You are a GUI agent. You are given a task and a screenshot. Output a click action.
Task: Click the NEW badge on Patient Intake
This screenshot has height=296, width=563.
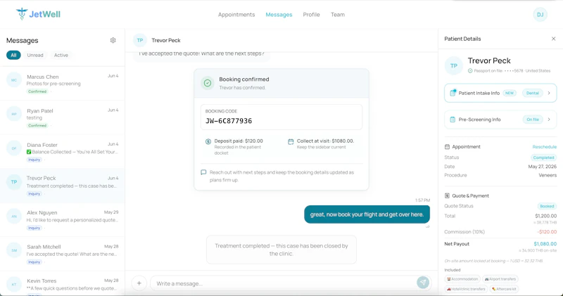coord(510,93)
